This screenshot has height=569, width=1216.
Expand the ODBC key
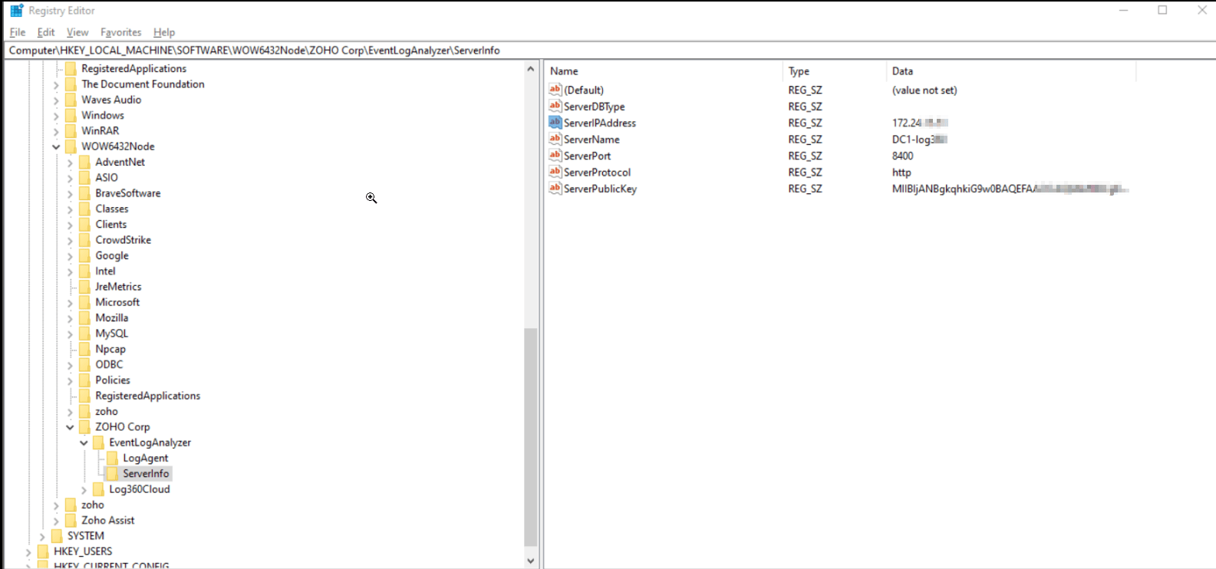click(x=70, y=365)
